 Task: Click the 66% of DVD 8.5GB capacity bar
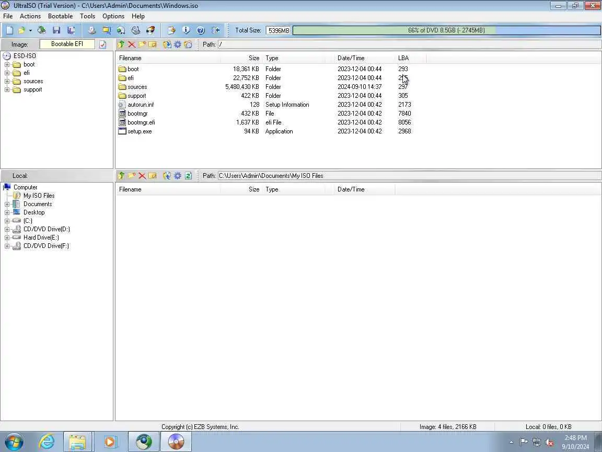pos(446,30)
